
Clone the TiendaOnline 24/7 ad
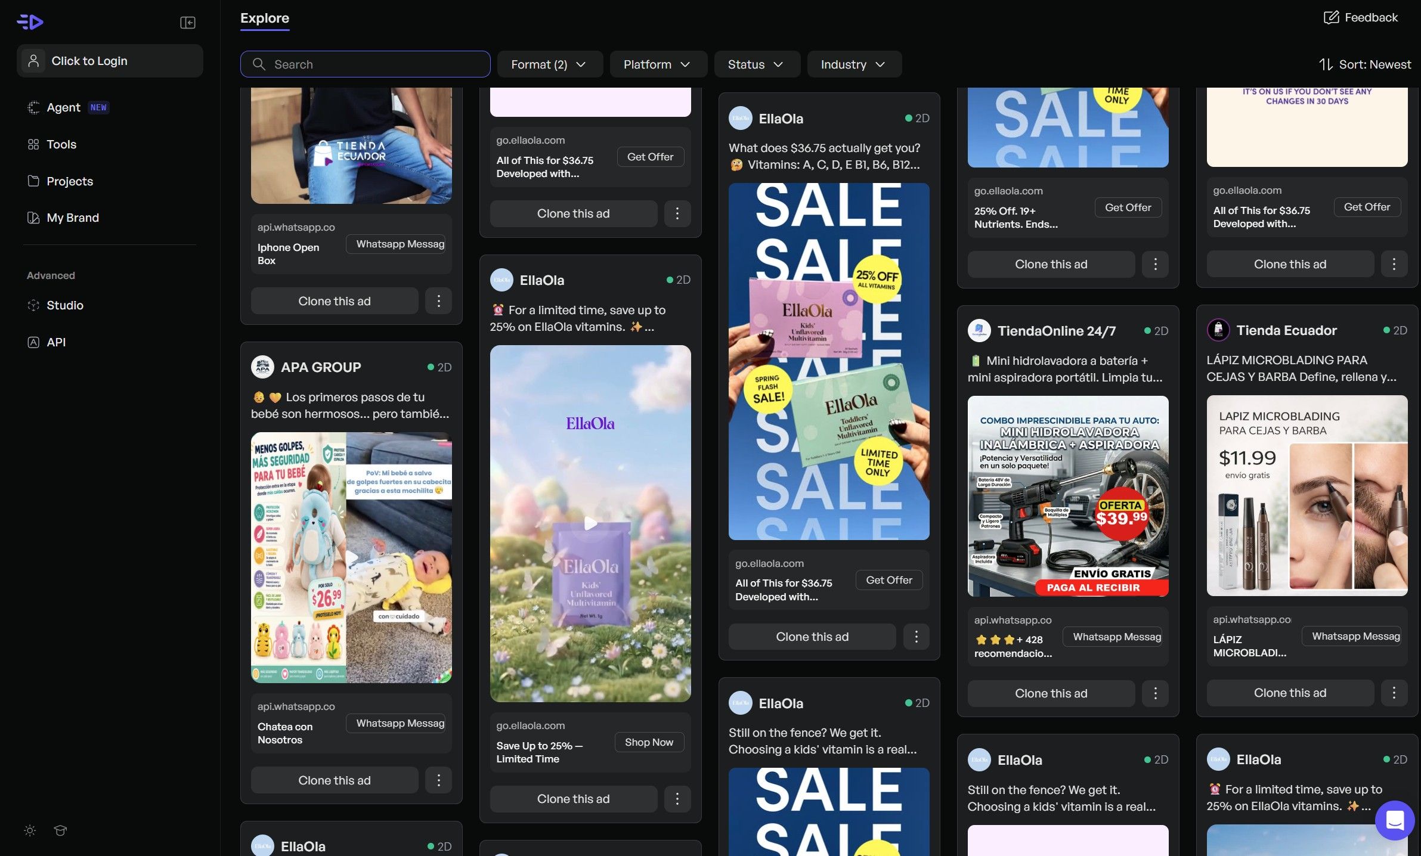[x=1051, y=693]
